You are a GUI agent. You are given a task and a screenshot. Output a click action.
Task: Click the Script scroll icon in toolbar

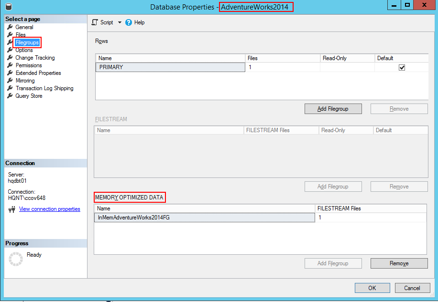pyautogui.click(x=95, y=22)
